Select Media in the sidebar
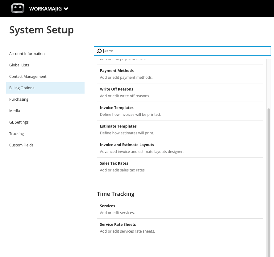Image resolution: width=274 pixels, height=257 pixels. pos(15,111)
